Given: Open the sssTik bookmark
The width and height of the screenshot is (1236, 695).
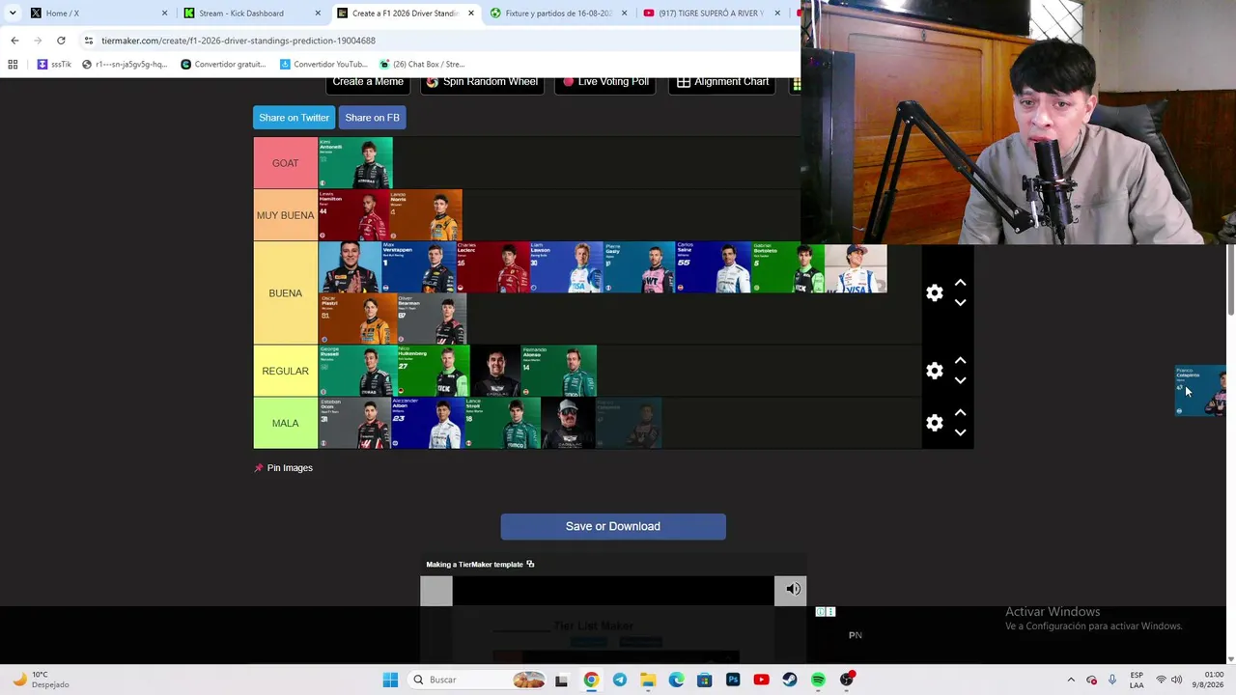Looking at the screenshot, I should point(54,65).
